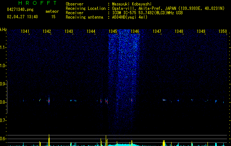This screenshot has width=231, height=146.
Task: Click the kHz axis unit label
Action: click(x=3, y=30)
